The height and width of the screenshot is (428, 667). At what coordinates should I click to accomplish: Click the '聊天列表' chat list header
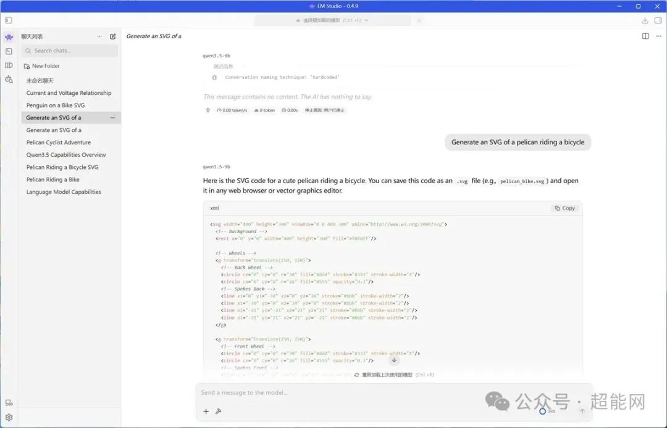coord(32,36)
